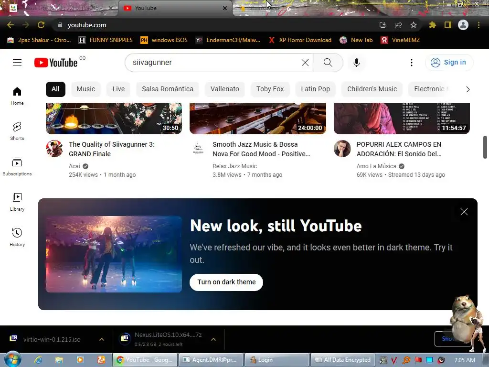Open the 24:00:00 jazz video thumbnail
This screenshot has height=367, width=489.
(258, 119)
